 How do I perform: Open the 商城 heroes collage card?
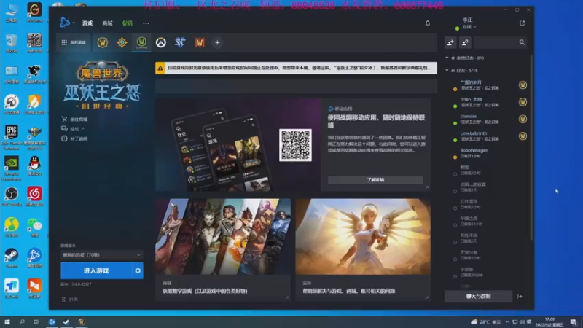pyautogui.click(x=223, y=249)
